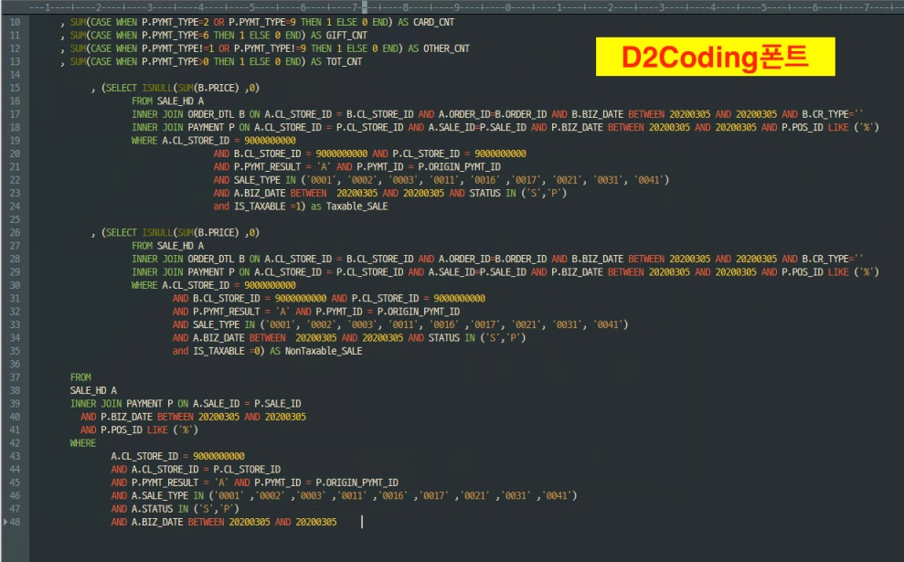Click PAYMENT P on line 29
Screen dimensions: 904x562
pyautogui.click(x=211, y=272)
